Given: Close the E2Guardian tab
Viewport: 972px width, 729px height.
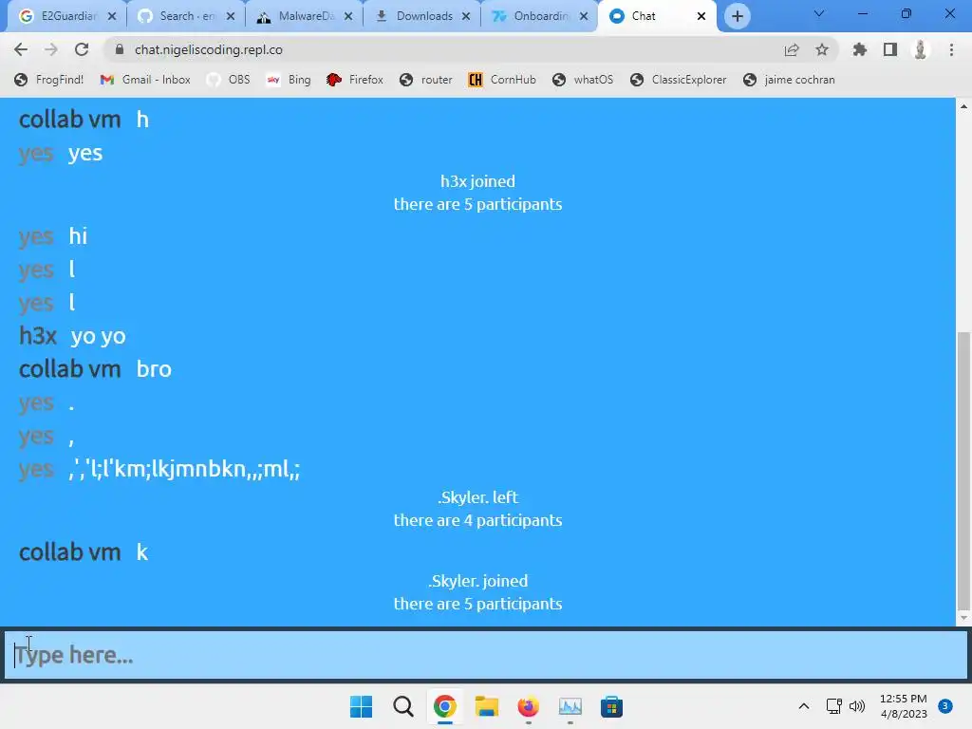Looking at the screenshot, I should click(x=112, y=16).
